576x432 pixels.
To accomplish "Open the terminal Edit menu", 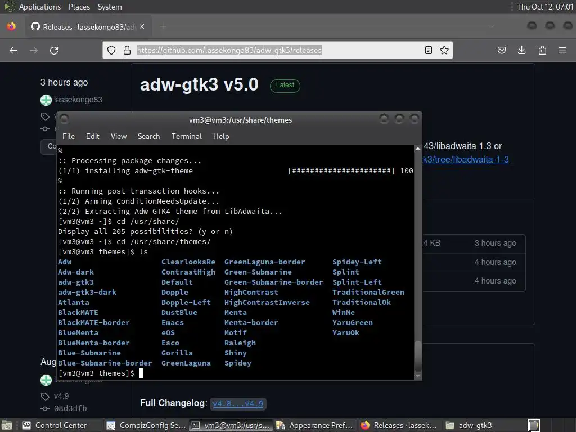I will pyautogui.click(x=93, y=136).
